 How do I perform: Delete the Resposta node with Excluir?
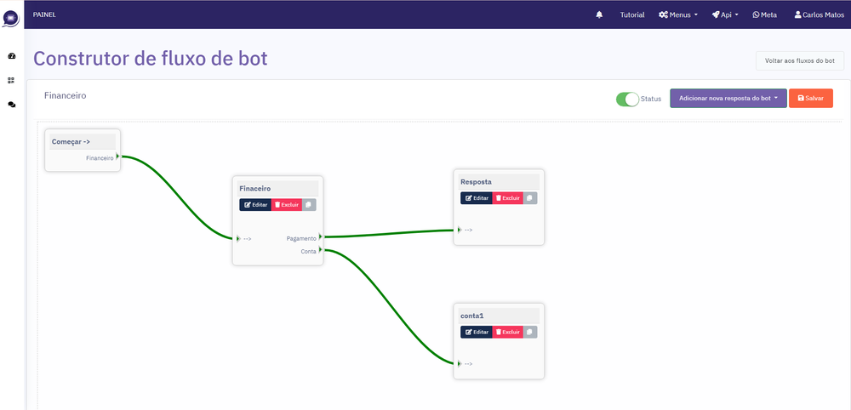[508, 198]
